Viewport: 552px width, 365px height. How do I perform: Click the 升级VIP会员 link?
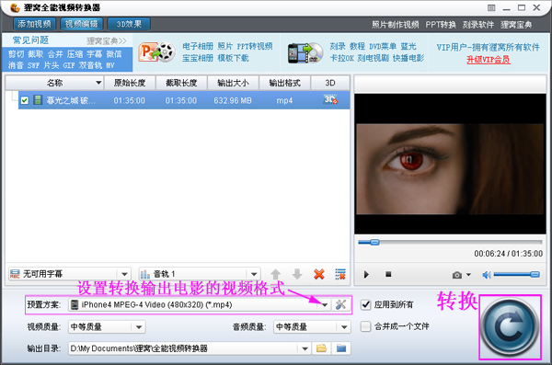click(x=489, y=60)
